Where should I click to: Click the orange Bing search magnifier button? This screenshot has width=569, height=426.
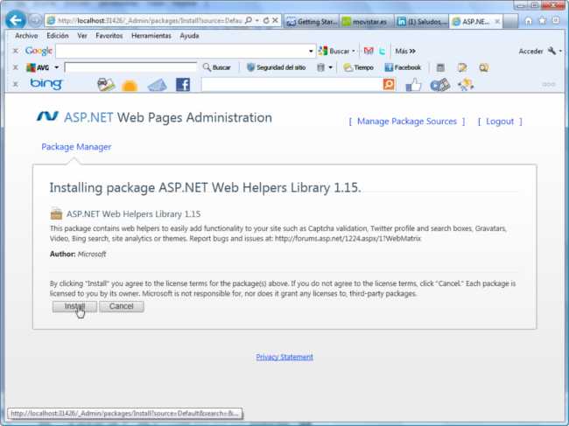pos(389,84)
